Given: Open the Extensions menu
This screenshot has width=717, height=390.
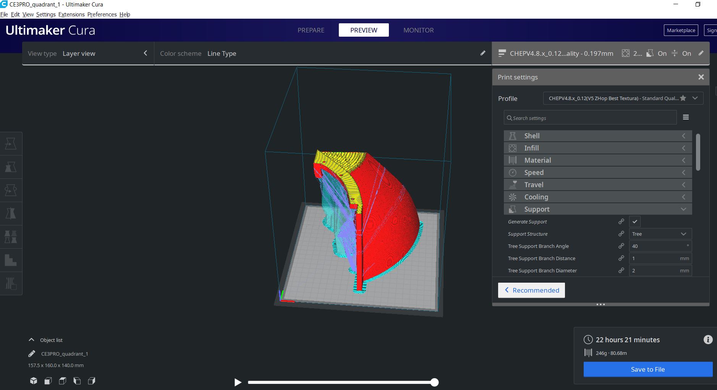Looking at the screenshot, I should [71, 15].
